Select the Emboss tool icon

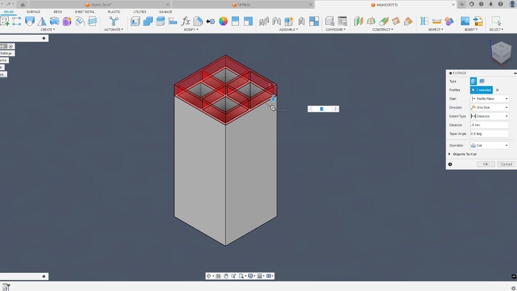pyautogui.click(x=79, y=21)
